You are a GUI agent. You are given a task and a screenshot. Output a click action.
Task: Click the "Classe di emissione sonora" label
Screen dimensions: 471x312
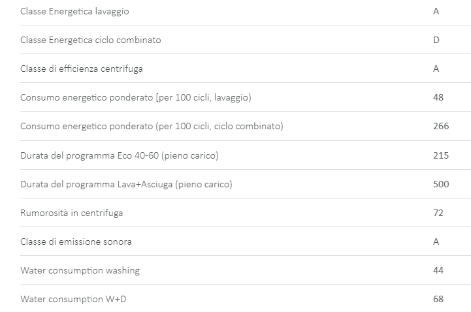[x=76, y=242]
